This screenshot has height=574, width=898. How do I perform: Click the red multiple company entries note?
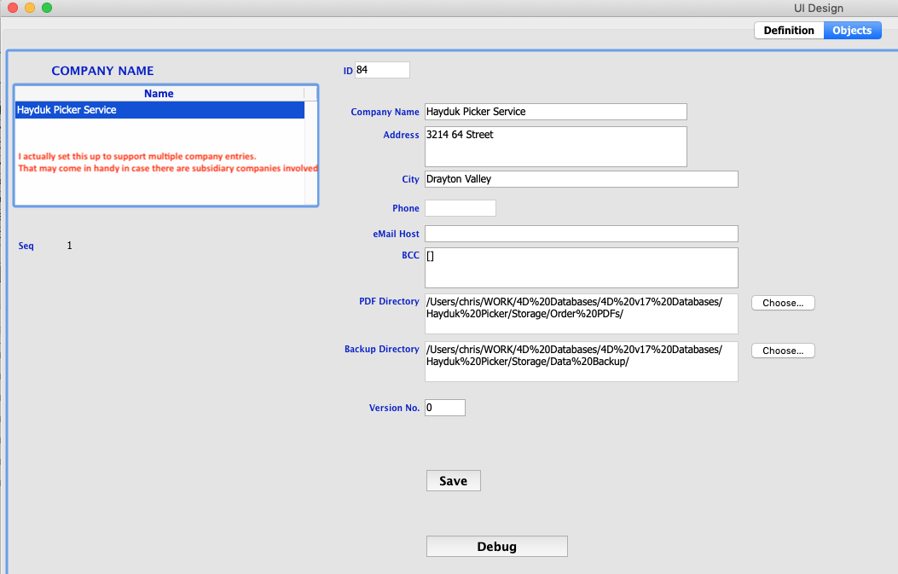coord(168,162)
